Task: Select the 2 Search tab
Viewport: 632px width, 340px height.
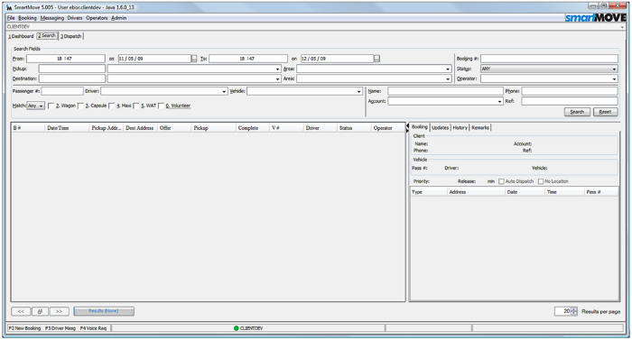Action: (x=47, y=36)
